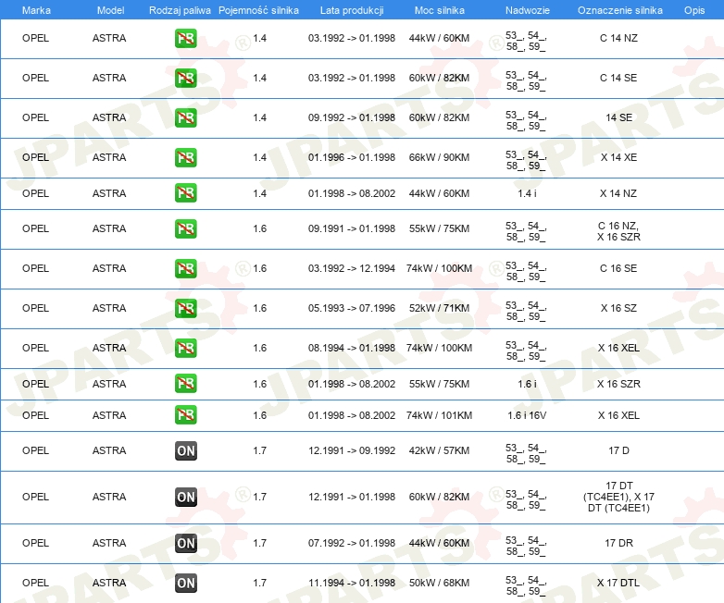Image resolution: width=724 pixels, height=603 pixels.
Task: Click the ON diesel icon in the X 17 DTL row
Action: click(x=185, y=583)
